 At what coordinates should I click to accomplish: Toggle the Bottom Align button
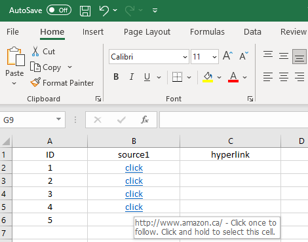coord(299,56)
